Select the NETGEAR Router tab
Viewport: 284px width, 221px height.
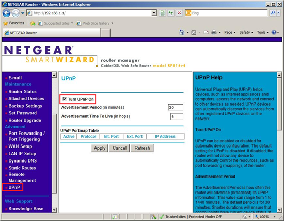click(x=51, y=33)
